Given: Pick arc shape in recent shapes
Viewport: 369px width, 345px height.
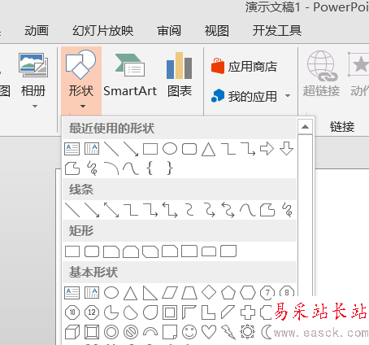Looking at the screenshot, I should click(x=111, y=168).
